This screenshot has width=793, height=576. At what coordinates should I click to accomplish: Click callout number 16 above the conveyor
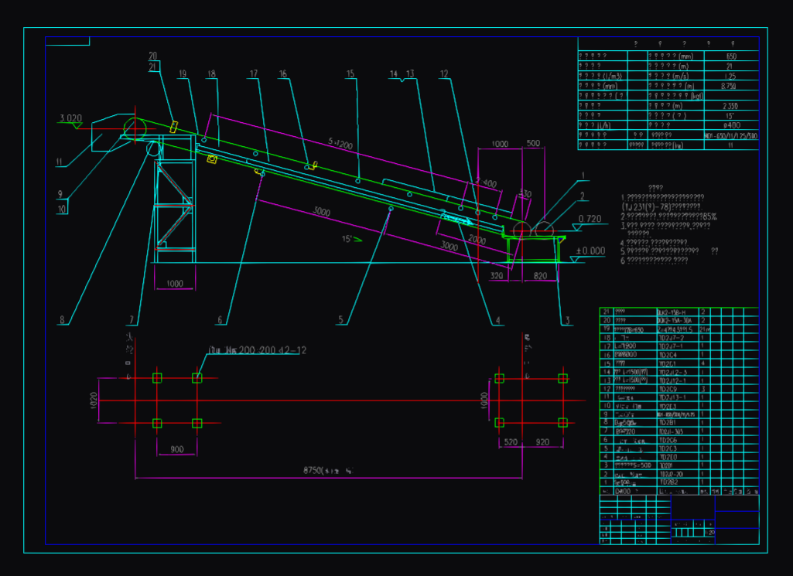click(282, 73)
